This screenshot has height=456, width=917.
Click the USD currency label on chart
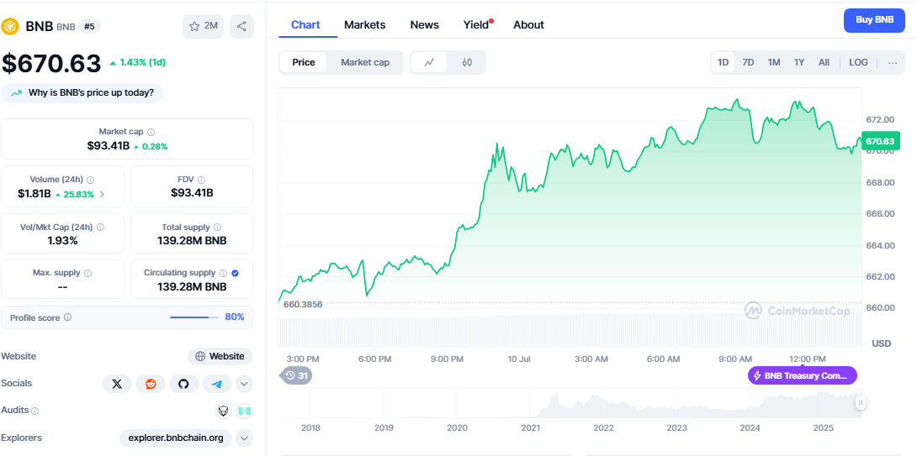tap(882, 343)
